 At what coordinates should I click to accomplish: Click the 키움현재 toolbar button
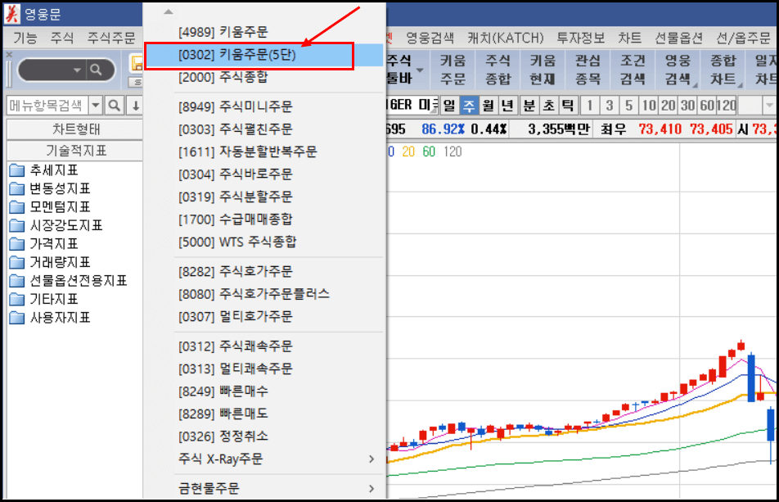coord(543,70)
